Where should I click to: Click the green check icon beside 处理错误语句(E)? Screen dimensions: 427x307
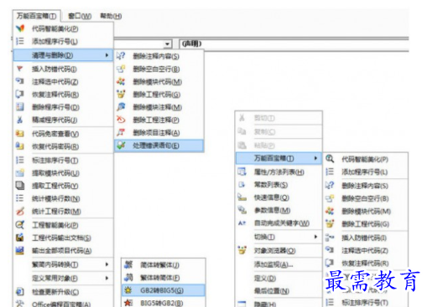pyautogui.click(x=121, y=146)
